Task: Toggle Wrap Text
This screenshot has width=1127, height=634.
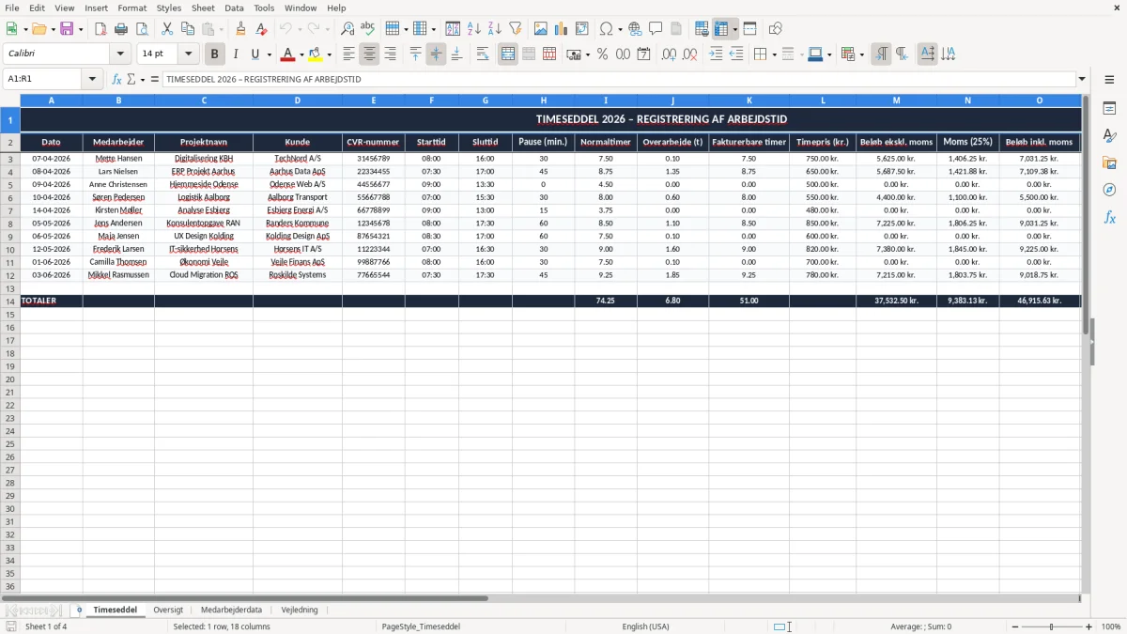Action: (483, 54)
